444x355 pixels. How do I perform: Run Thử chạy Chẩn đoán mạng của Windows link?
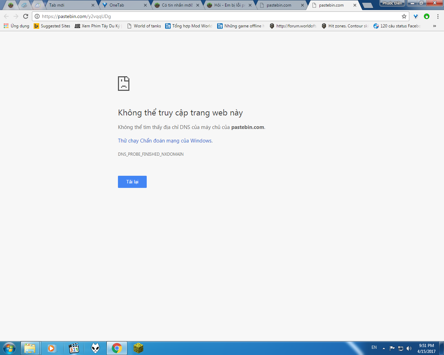pos(165,141)
